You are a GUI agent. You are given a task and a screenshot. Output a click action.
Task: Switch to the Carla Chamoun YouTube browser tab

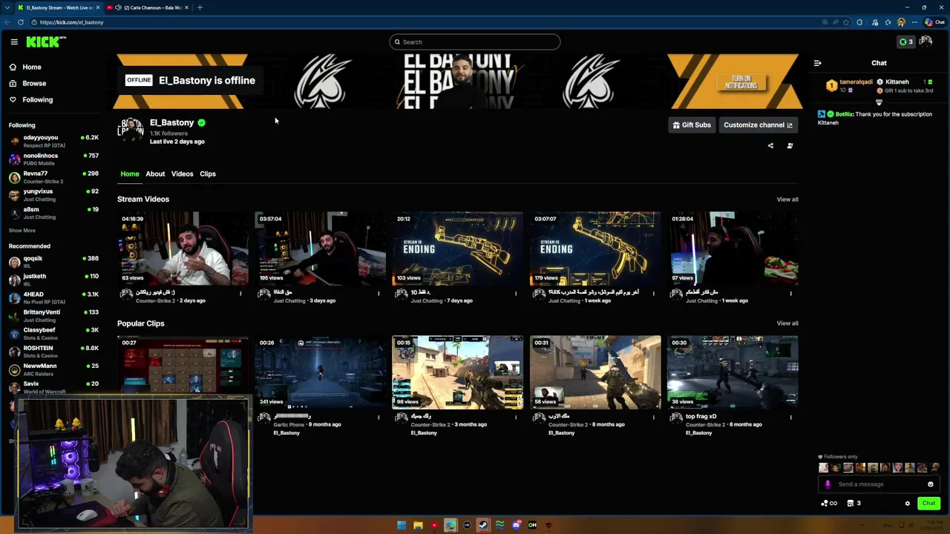(x=149, y=7)
